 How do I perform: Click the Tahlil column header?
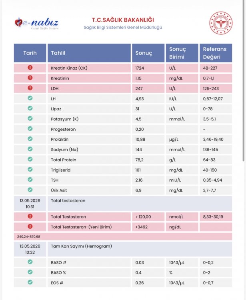pyautogui.click(x=89, y=53)
